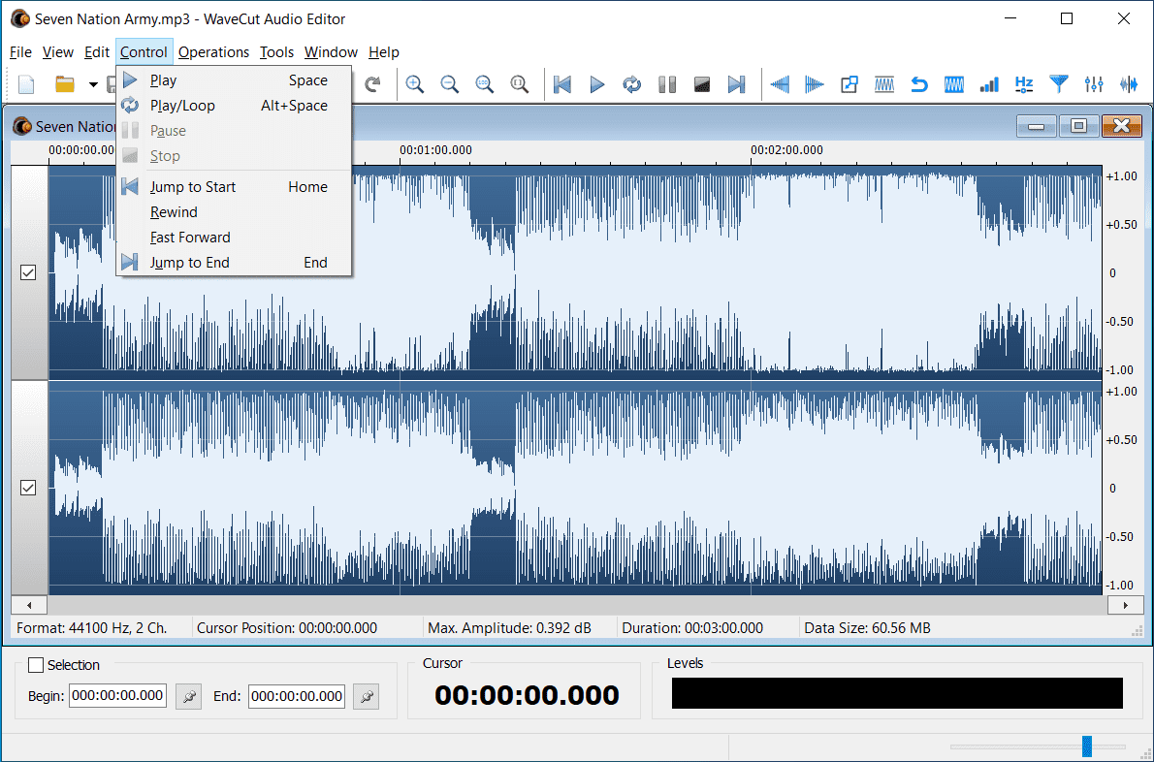
Task: Click the zoom in magnifier icon
Action: coord(415,84)
